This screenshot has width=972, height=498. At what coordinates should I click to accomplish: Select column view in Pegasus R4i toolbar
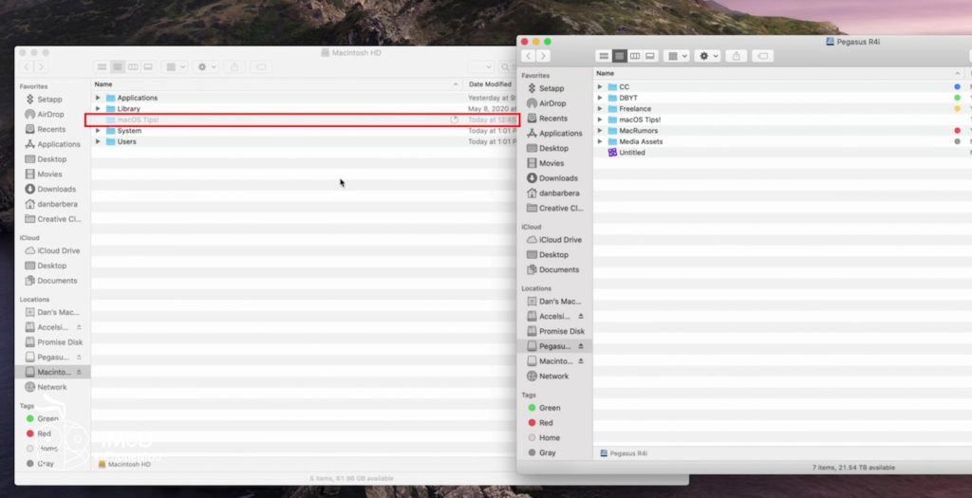tap(635, 56)
